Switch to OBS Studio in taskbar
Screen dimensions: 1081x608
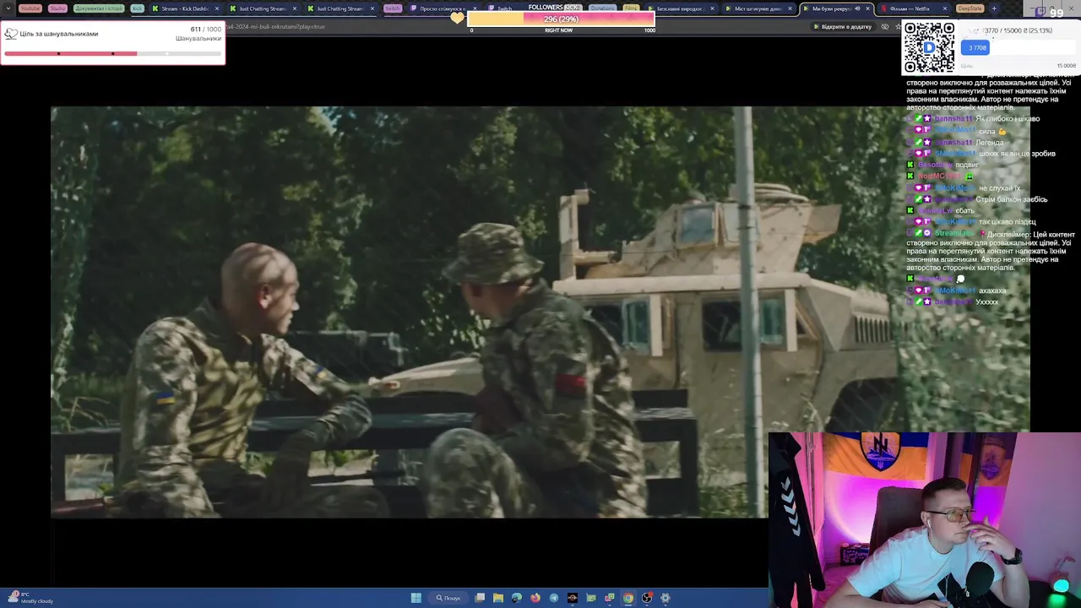pyautogui.click(x=647, y=598)
